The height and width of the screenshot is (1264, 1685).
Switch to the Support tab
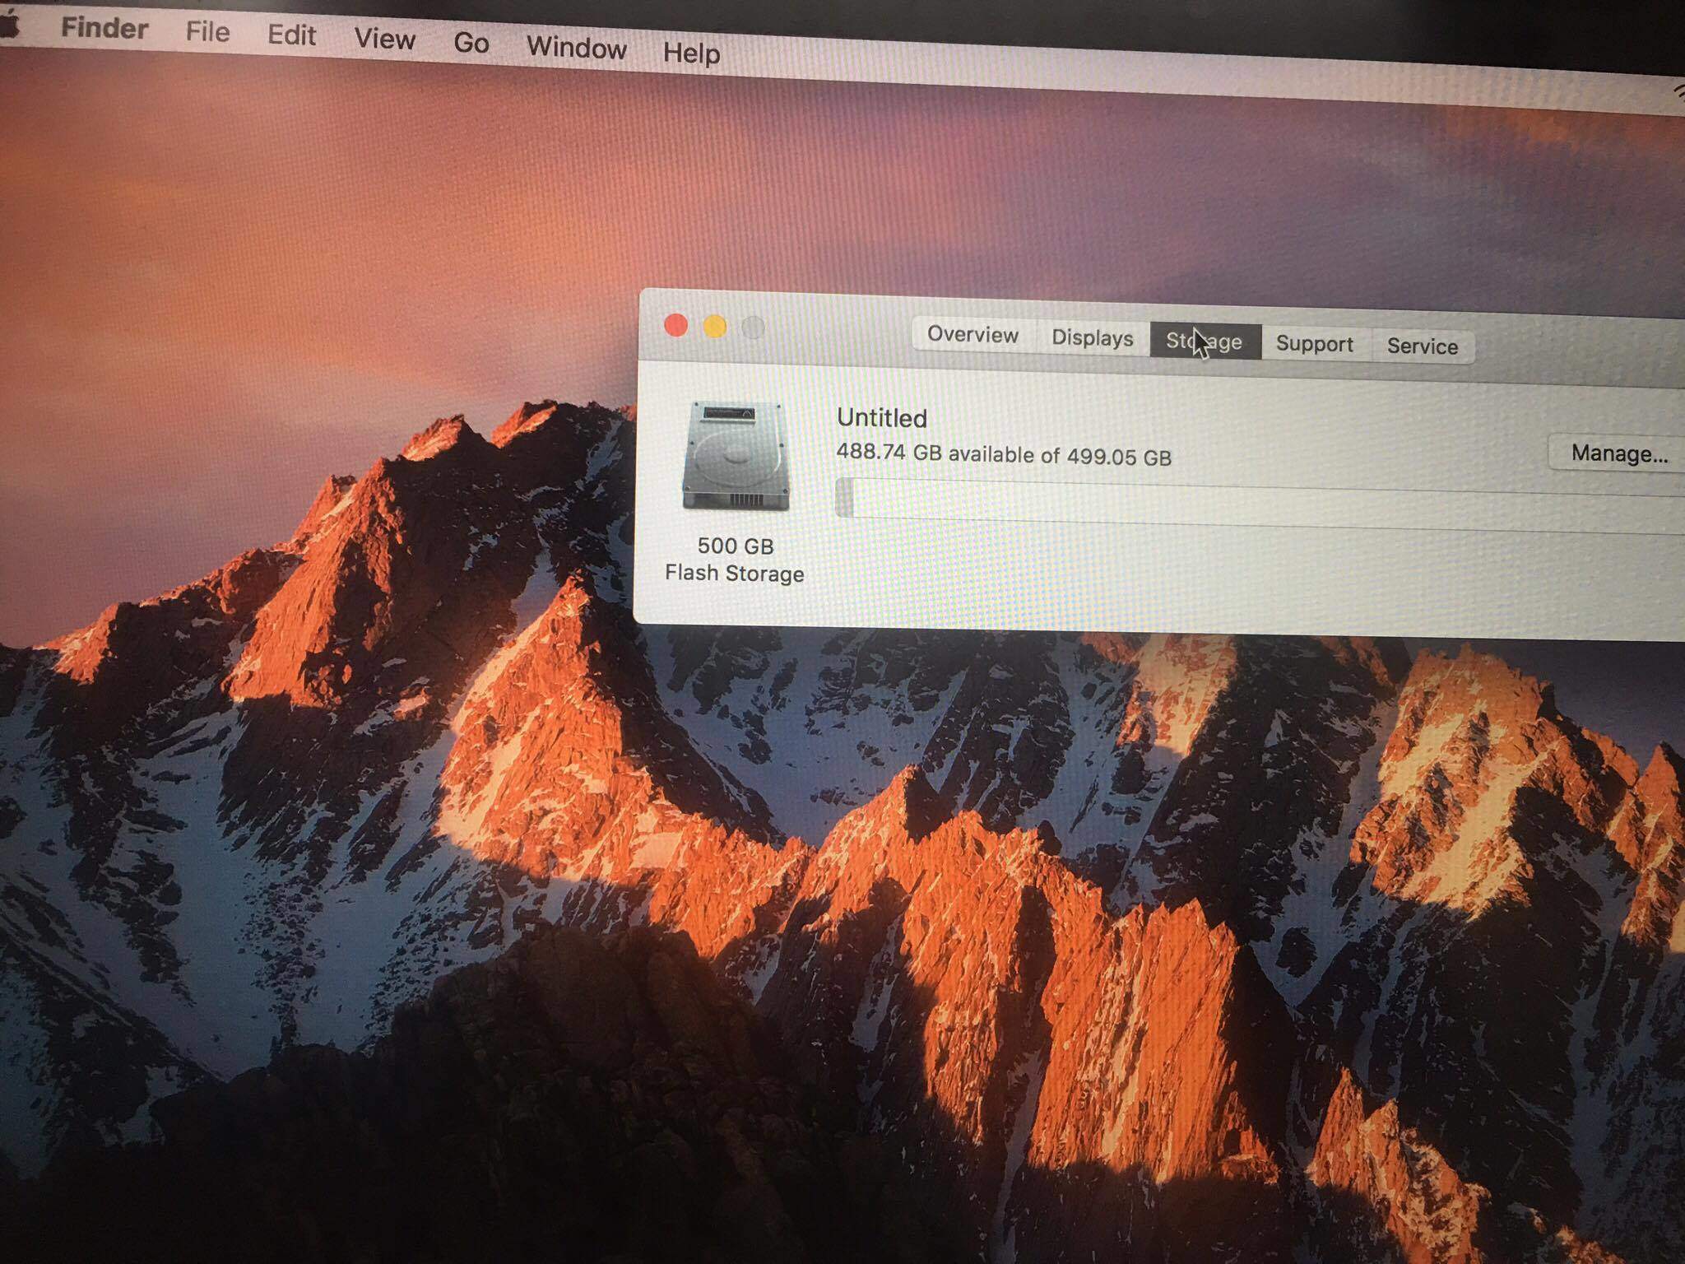(1315, 344)
